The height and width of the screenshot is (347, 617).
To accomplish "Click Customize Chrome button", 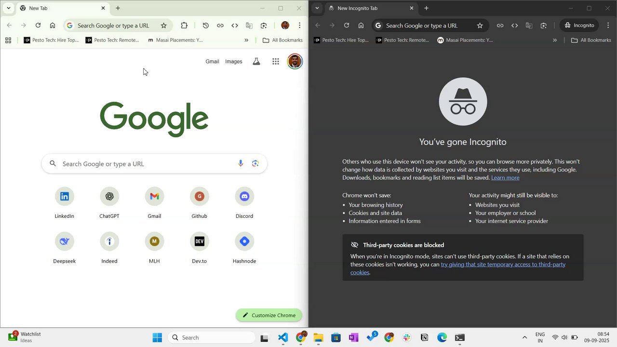I will click(x=269, y=315).
